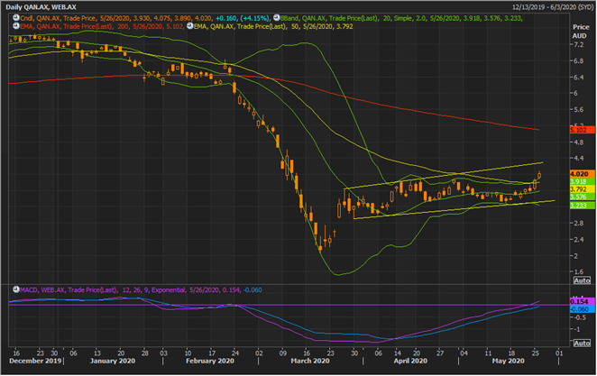
Task: Click the yellow 3.792 EMA label
Action: click(583, 189)
